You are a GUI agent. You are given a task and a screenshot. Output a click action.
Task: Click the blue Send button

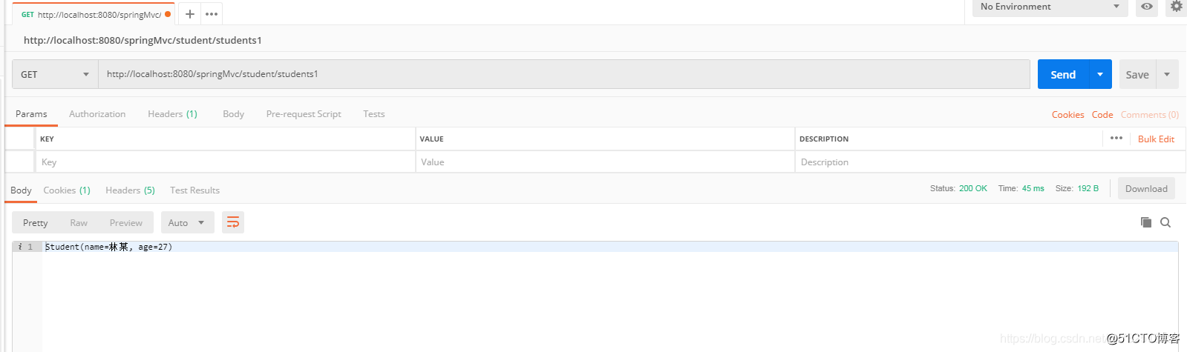tap(1063, 74)
